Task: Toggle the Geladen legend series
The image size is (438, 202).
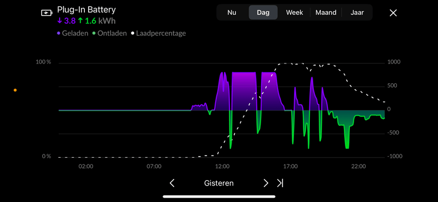Action: tap(72, 33)
